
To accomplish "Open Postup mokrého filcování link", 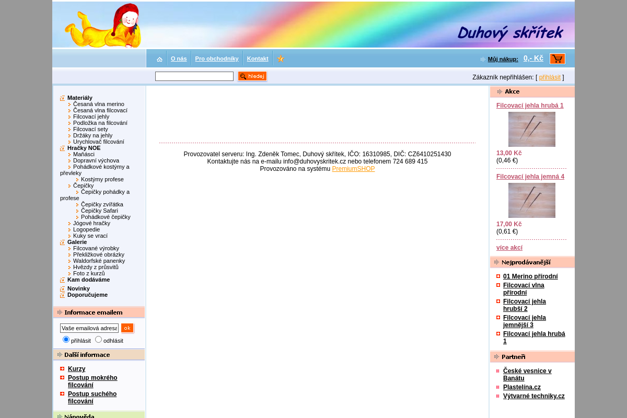I will (x=92, y=381).
